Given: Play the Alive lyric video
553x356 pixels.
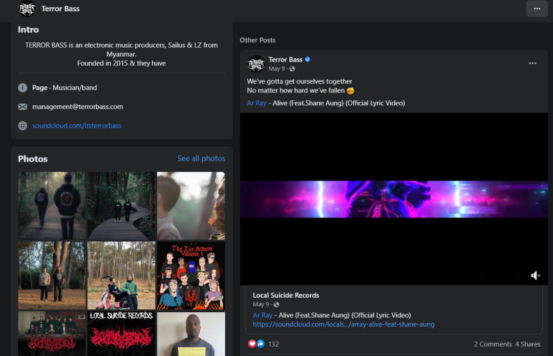Looking at the screenshot, I should (x=394, y=199).
